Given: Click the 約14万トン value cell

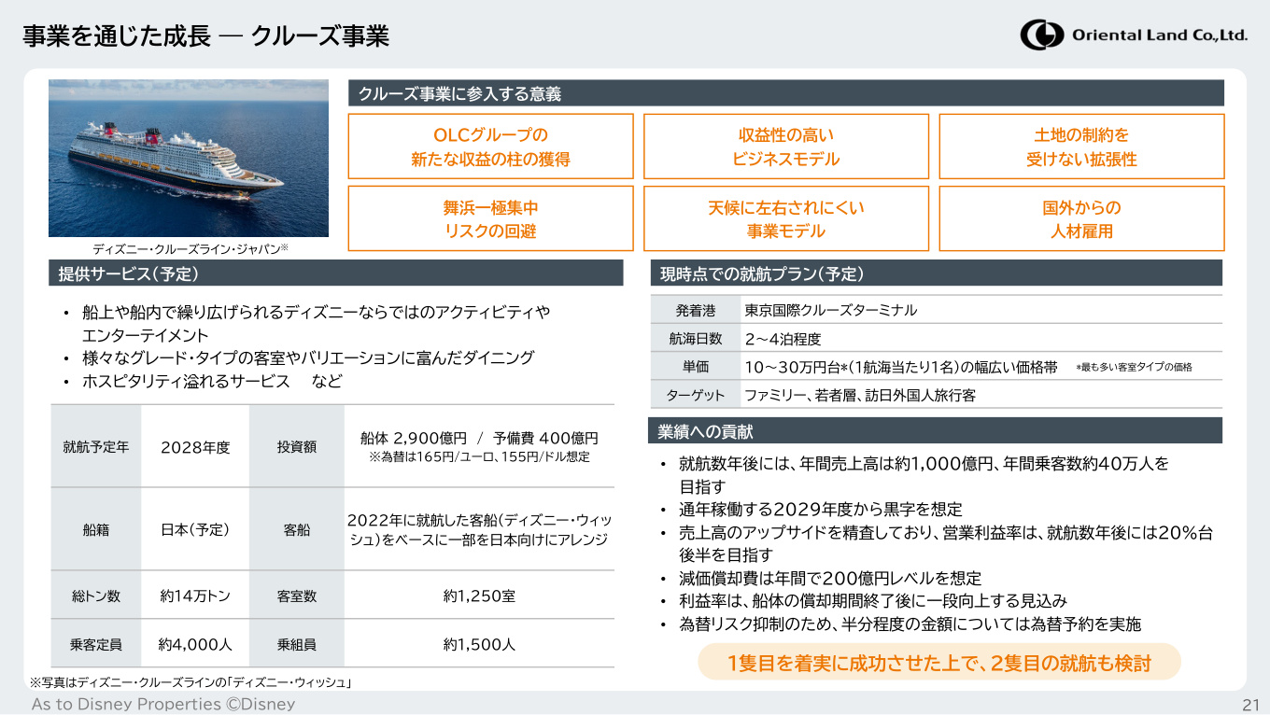Looking at the screenshot, I should 195,596.
